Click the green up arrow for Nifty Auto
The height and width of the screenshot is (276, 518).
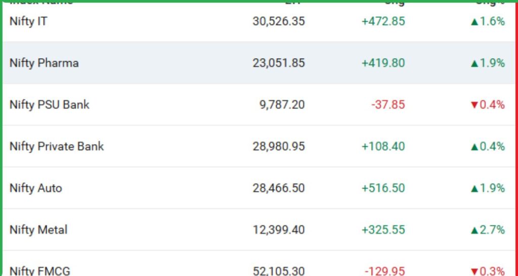(474, 189)
